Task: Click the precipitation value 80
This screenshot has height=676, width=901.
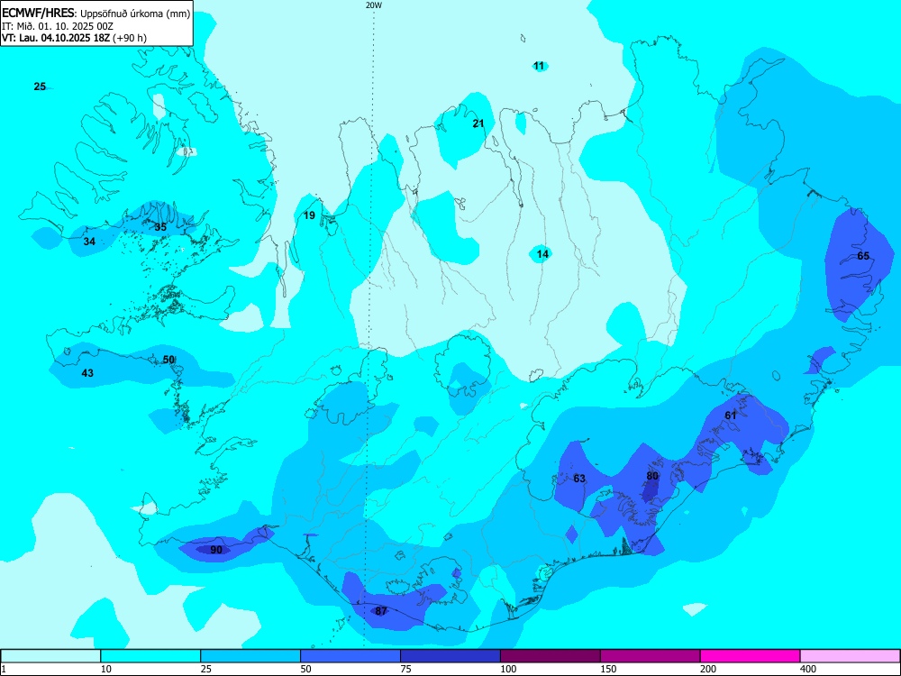Action: pyautogui.click(x=652, y=476)
